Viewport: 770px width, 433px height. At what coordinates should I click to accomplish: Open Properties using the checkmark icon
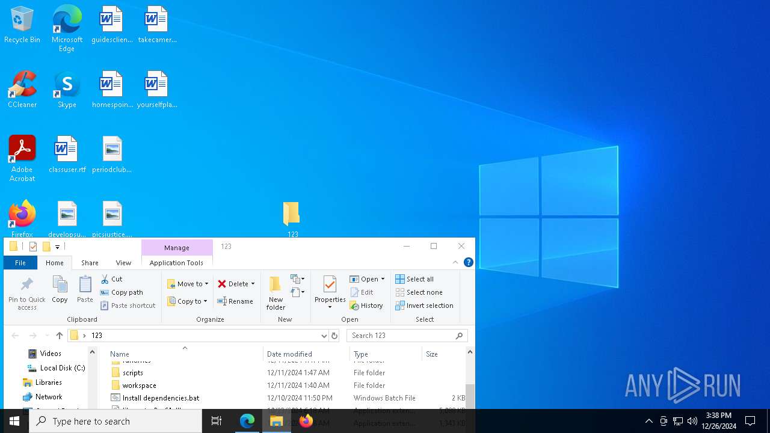coord(330,285)
